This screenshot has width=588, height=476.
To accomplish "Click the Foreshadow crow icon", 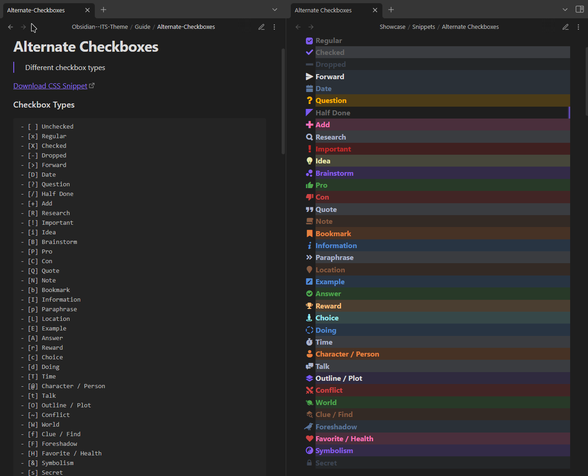I will click(x=309, y=427).
